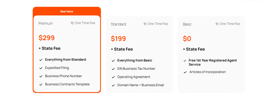
Task: Click checkmark beside EIN Business Tax Number
Action: point(113,69)
